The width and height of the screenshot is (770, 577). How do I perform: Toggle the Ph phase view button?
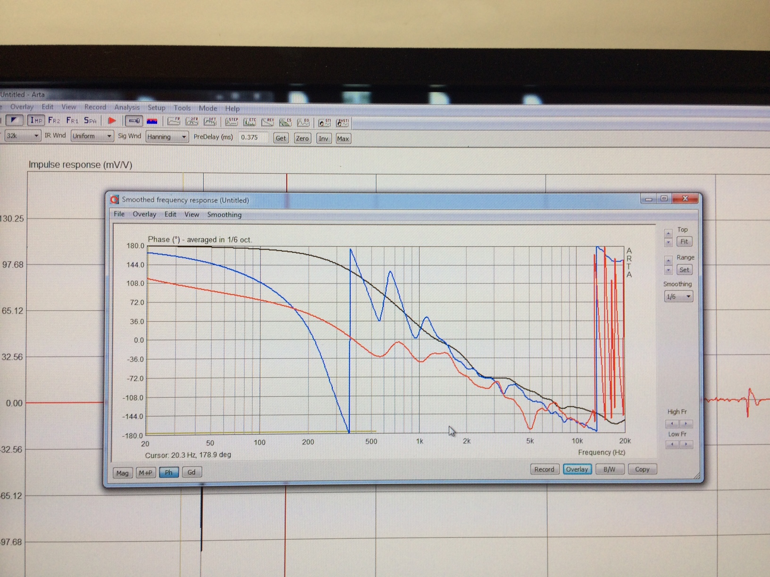[168, 472]
